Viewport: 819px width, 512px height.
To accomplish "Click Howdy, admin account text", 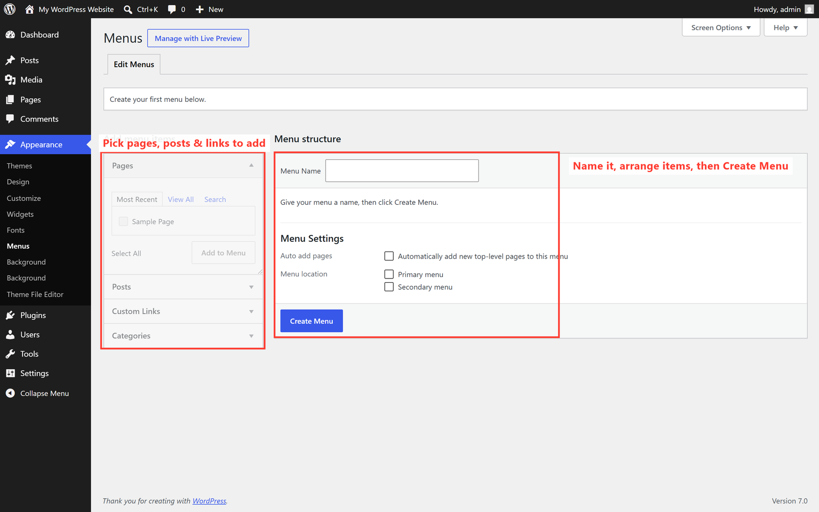I will coord(777,9).
